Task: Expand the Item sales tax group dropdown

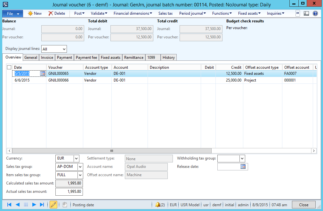Action: tap(80, 175)
